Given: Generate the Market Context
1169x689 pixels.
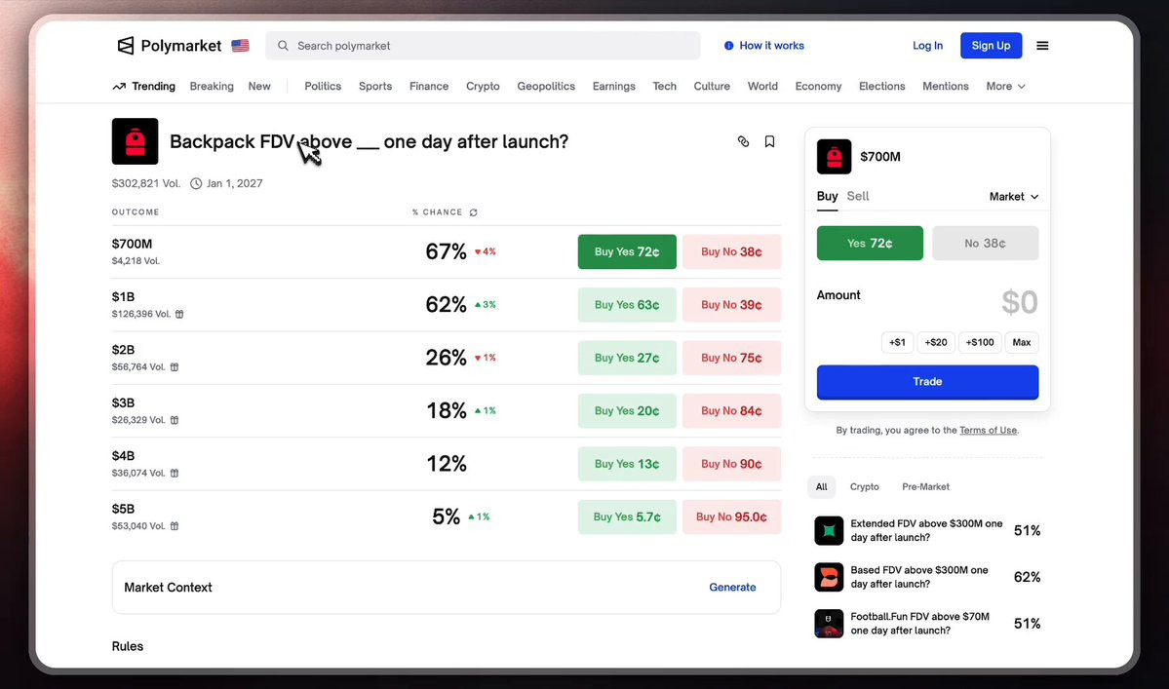Looking at the screenshot, I should [732, 587].
